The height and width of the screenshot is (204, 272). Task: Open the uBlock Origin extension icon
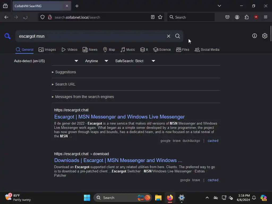click(256, 17)
